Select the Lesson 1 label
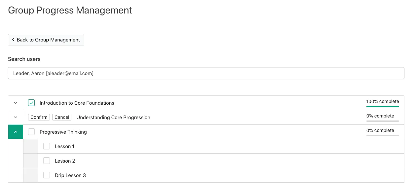This screenshot has height=183, width=413. click(64, 146)
